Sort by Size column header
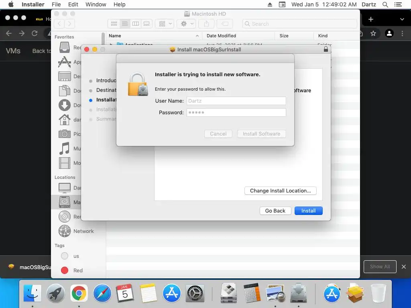 [x=294, y=36]
